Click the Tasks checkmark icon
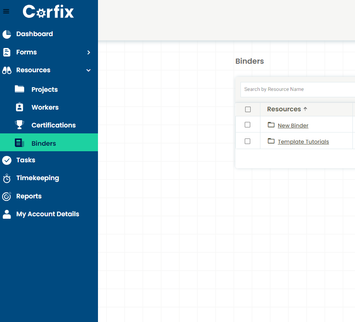Screen dimensions: 355x322 (x=7, y=160)
